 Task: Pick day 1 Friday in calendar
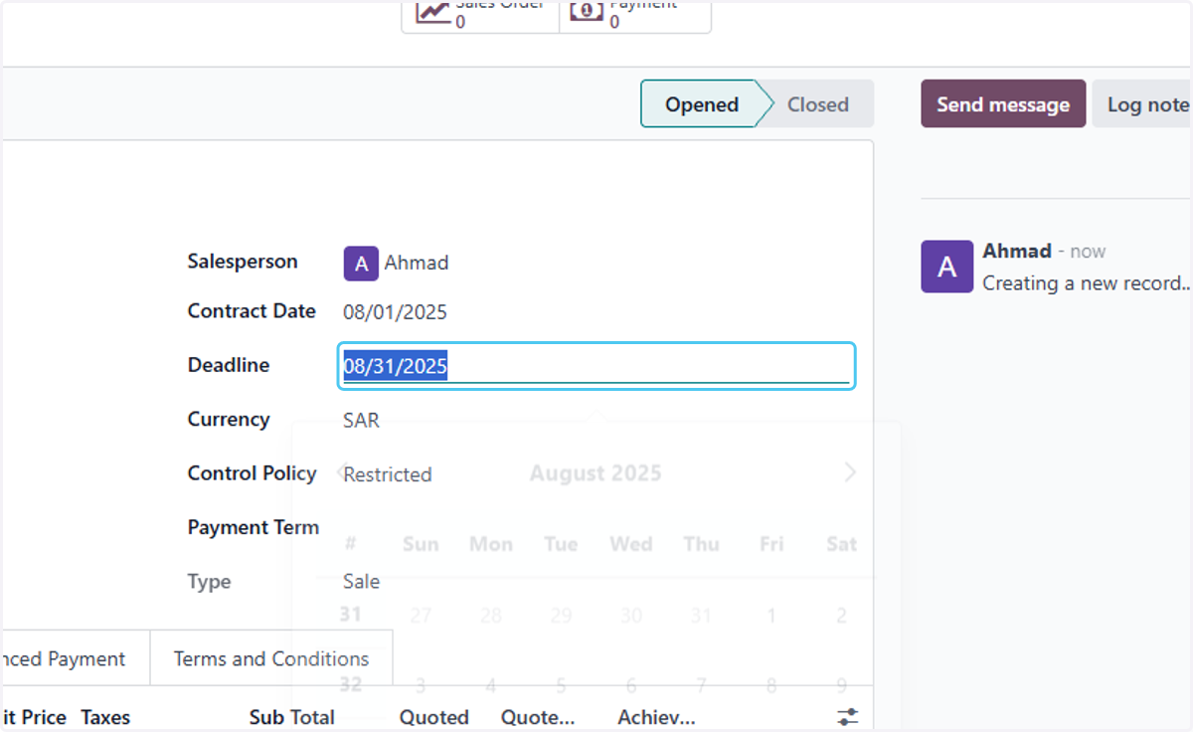tap(771, 616)
